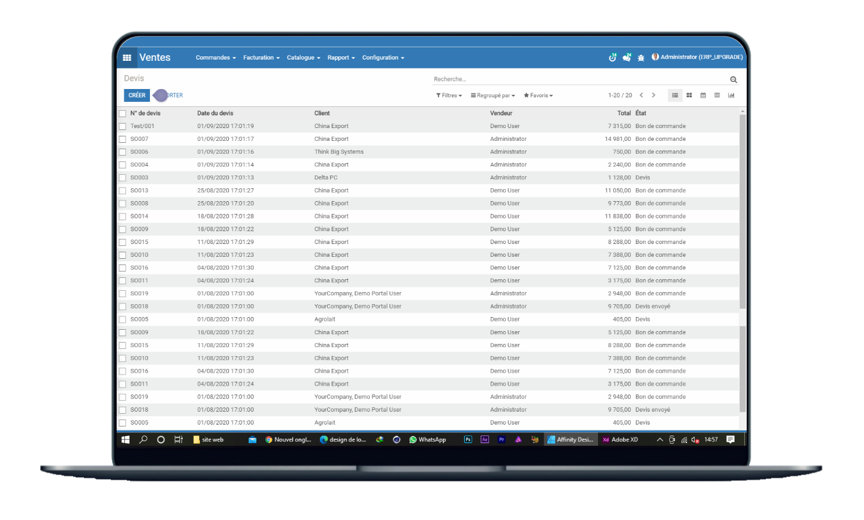
Task: Click in the Recherche search field
Action: point(577,79)
